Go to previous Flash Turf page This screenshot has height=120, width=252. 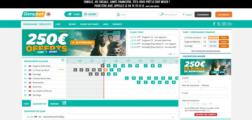(x=166, y=54)
